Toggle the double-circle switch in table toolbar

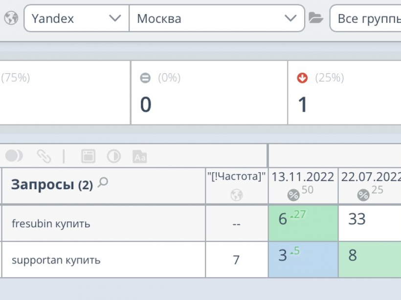[x=14, y=156]
